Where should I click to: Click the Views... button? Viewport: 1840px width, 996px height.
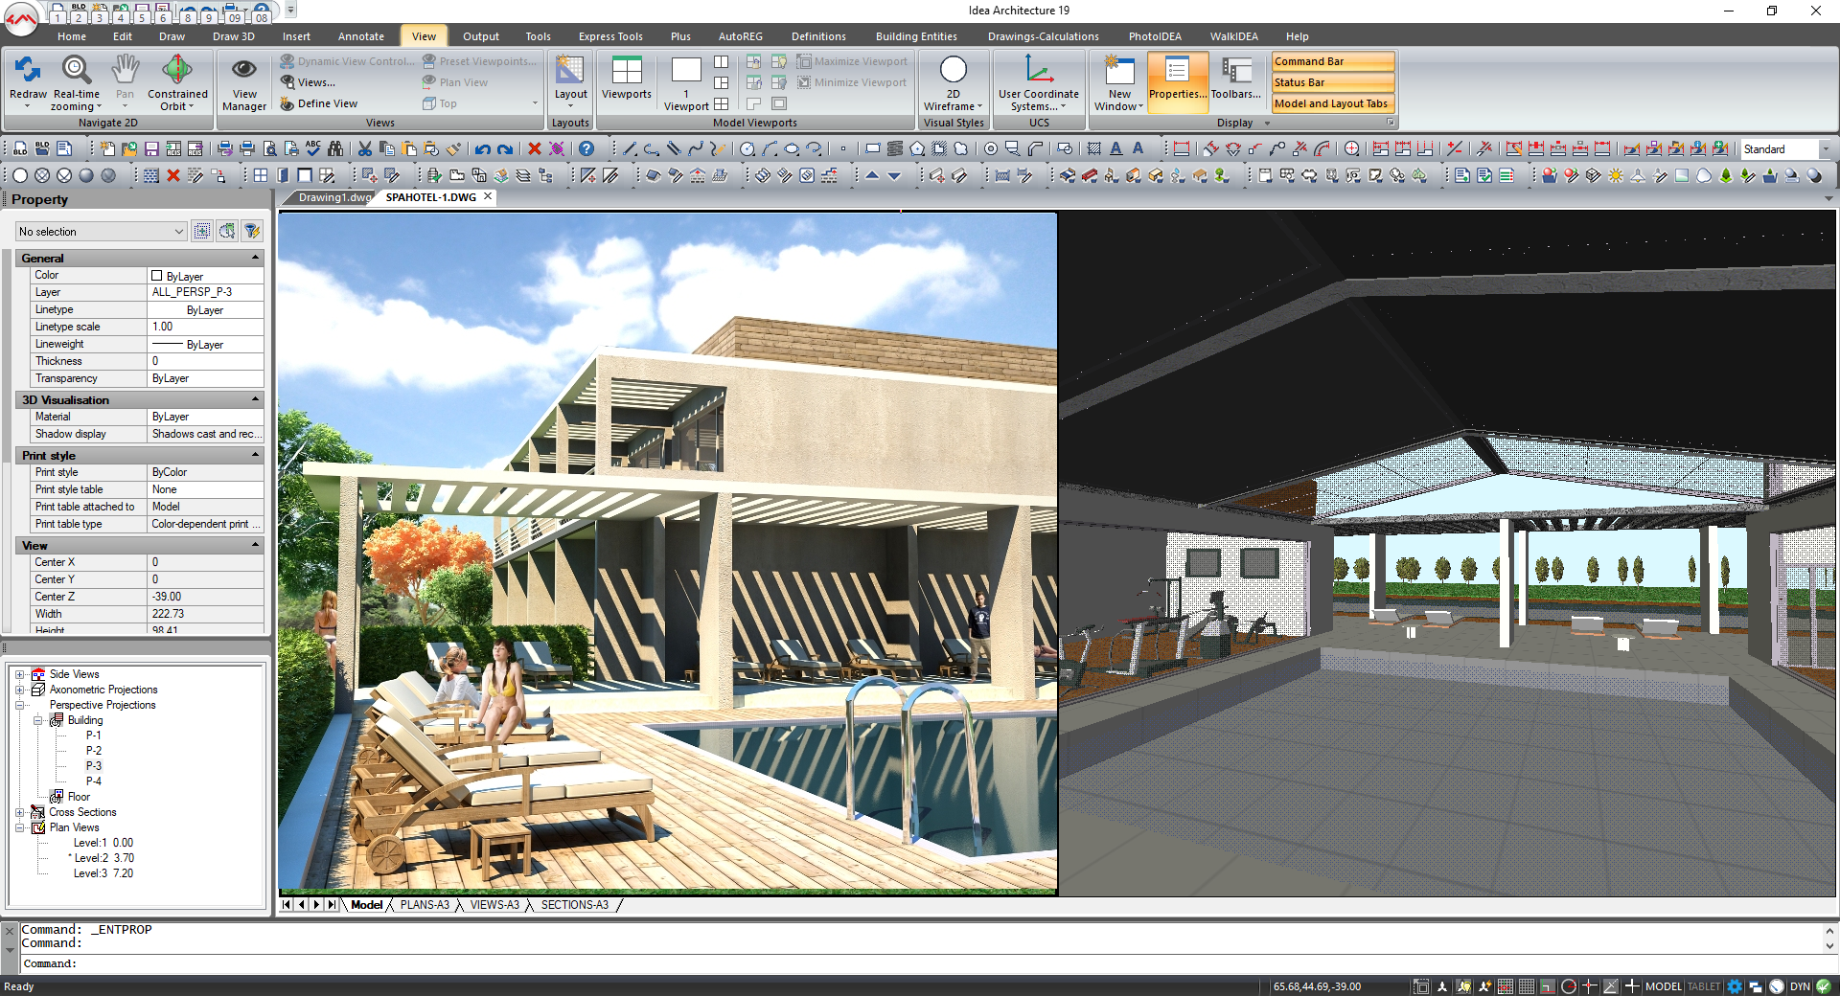pyautogui.click(x=315, y=82)
